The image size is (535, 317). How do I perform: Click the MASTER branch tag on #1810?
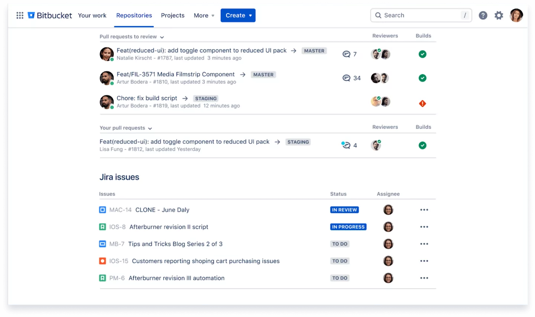(x=263, y=75)
